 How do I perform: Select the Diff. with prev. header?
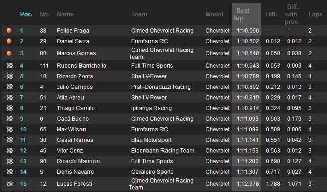click(292, 14)
